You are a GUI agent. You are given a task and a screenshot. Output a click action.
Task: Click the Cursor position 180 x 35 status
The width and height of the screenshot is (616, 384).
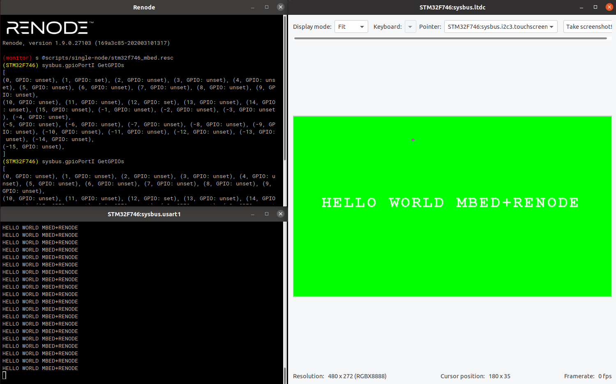click(x=475, y=376)
